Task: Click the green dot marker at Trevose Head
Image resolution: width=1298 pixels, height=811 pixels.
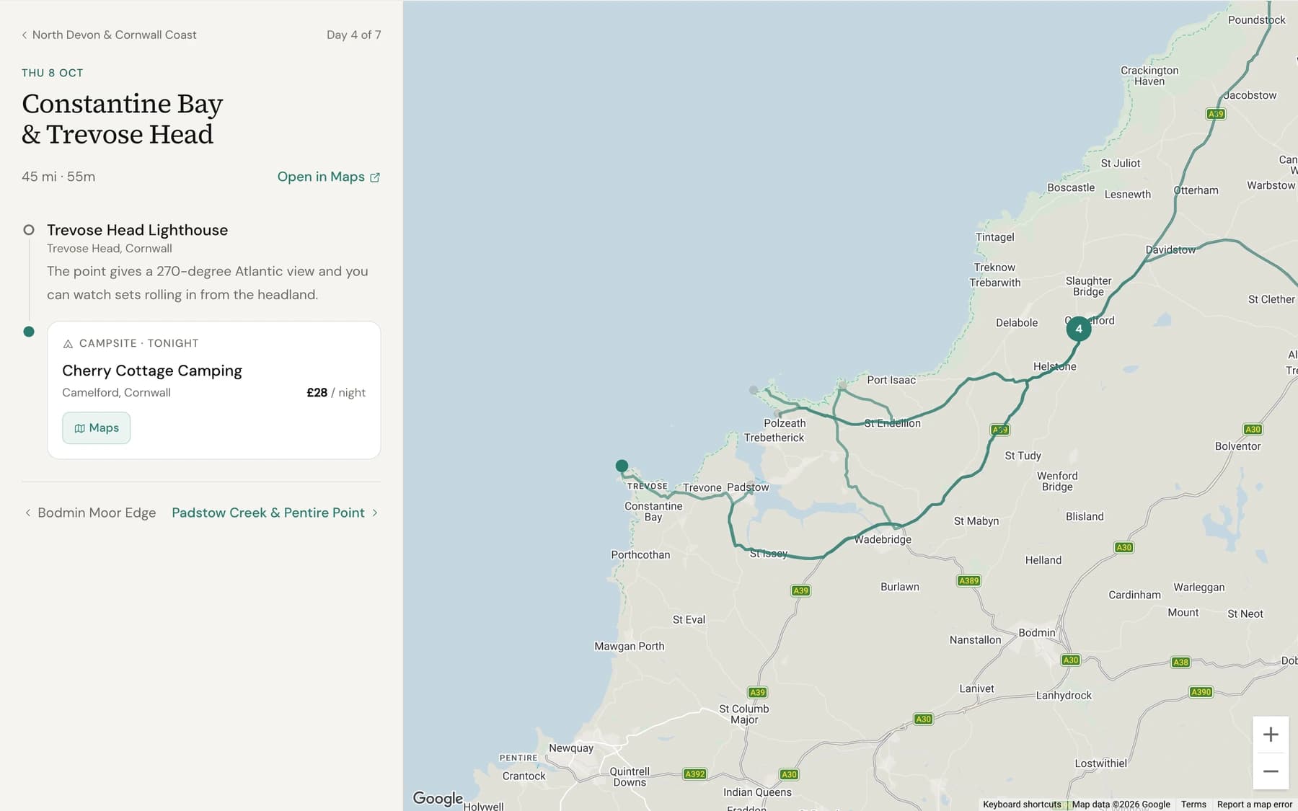Action: click(x=622, y=466)
